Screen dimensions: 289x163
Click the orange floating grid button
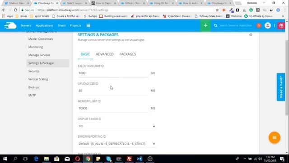(275, 138)
